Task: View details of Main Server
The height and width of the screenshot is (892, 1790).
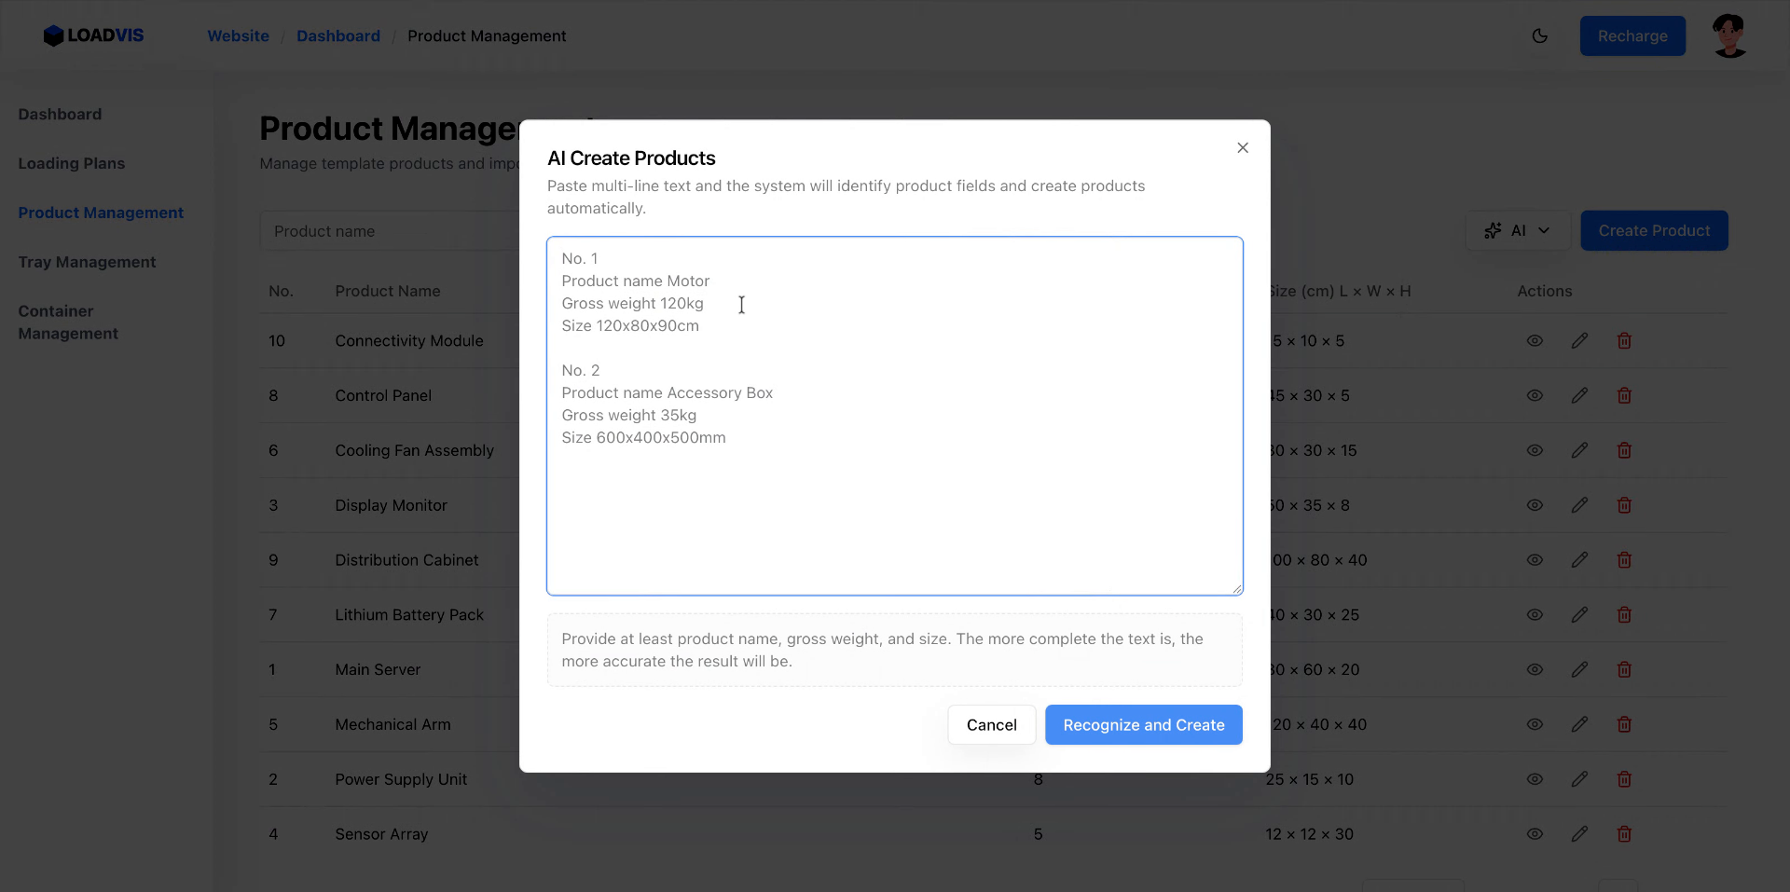Action: pos(1535,669)
